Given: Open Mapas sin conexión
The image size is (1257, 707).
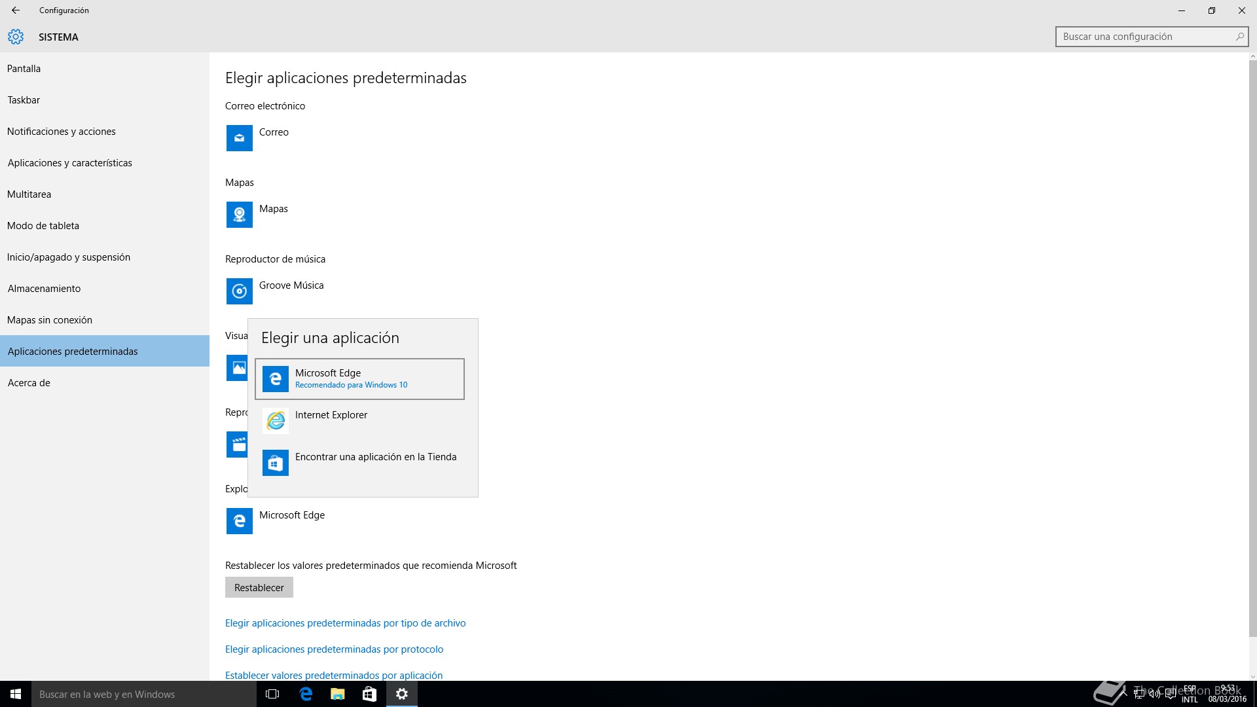Looking at the screenshot, I should click(x=105, y=320).
